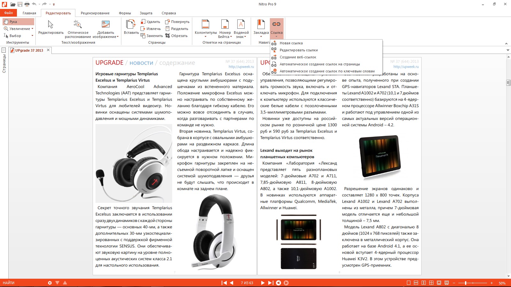Run Оптическое распознавание OCR
This screenshot has height=287, width=511.
coord(78,29)
